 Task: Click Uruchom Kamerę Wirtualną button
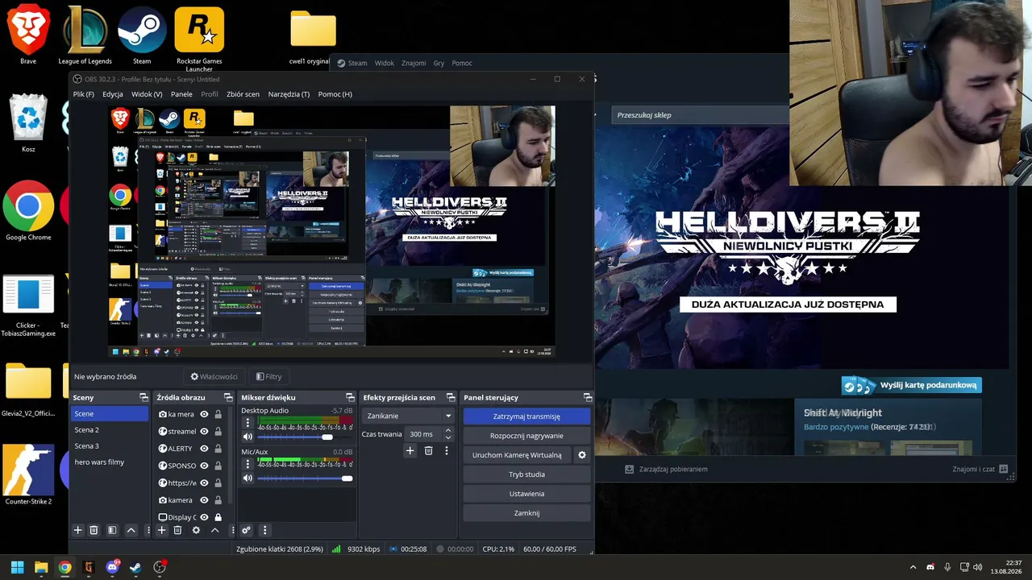point(517,455)
